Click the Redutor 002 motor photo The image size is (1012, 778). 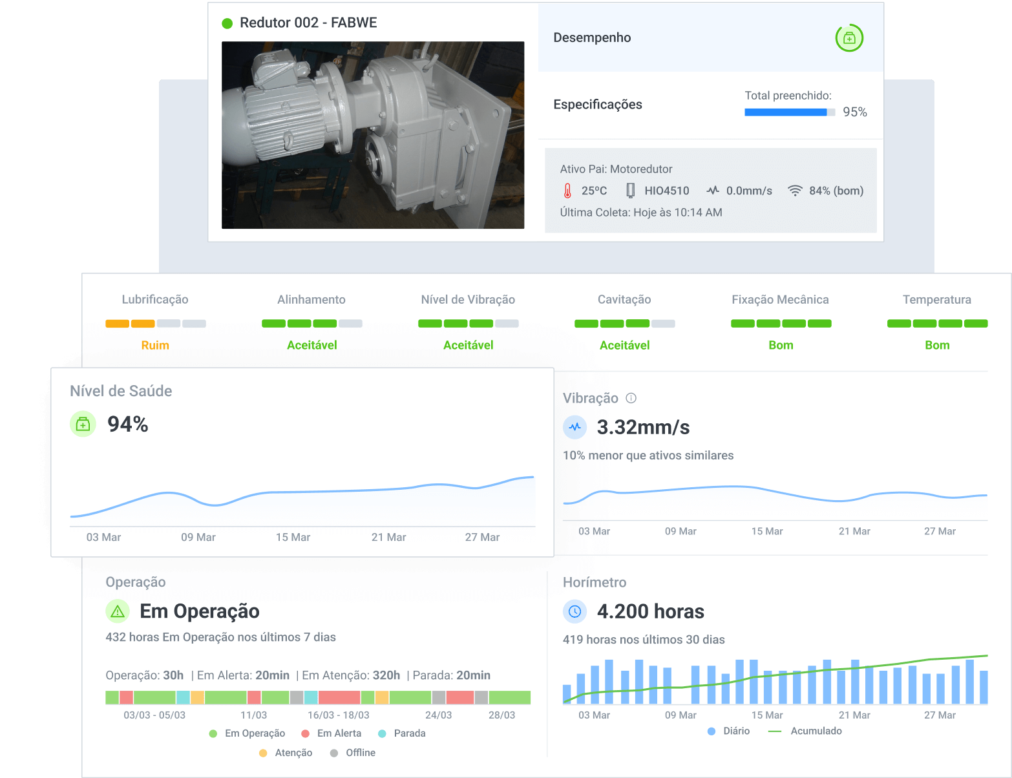point(373,135)
